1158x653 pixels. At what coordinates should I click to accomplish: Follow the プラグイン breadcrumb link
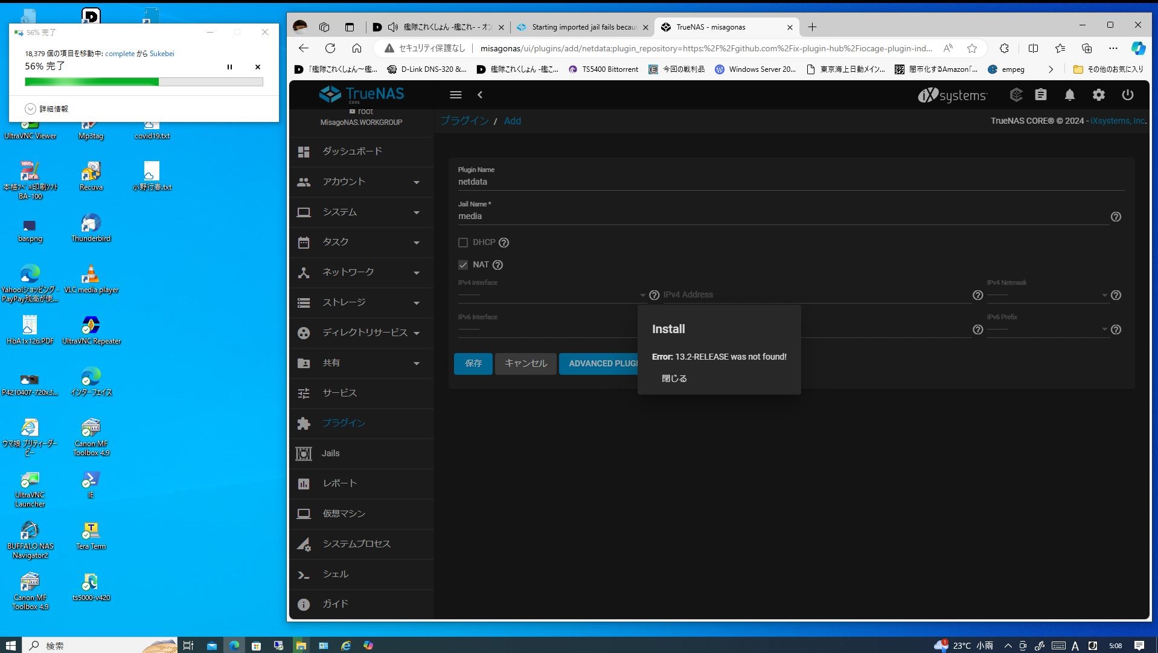(x=464, y=121)
